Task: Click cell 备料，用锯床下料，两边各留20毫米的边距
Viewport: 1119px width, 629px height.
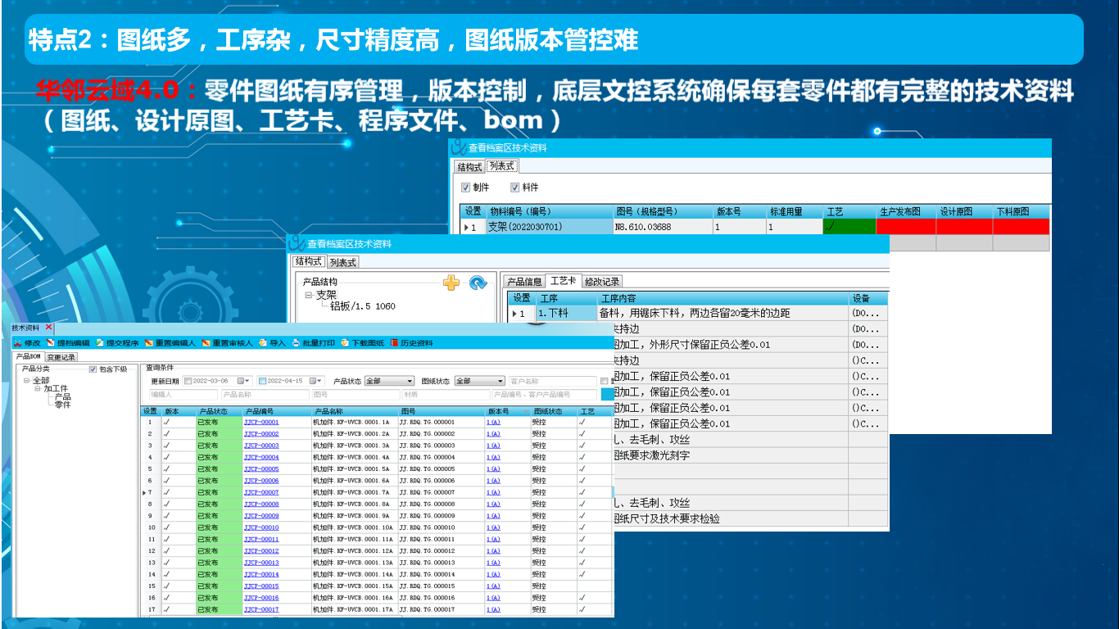Action: pyautogui.click(x=723, y=313)
